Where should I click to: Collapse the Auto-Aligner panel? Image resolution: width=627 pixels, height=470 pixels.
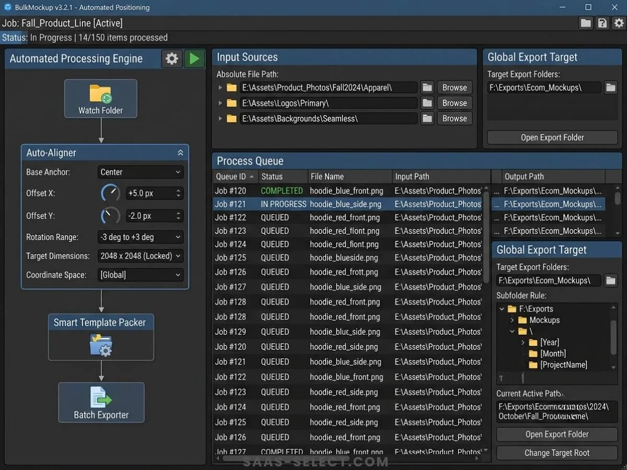coord(180,153)
